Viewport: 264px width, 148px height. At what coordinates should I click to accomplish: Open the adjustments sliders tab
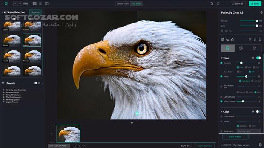pyautogui.click(x=228, y=48)
